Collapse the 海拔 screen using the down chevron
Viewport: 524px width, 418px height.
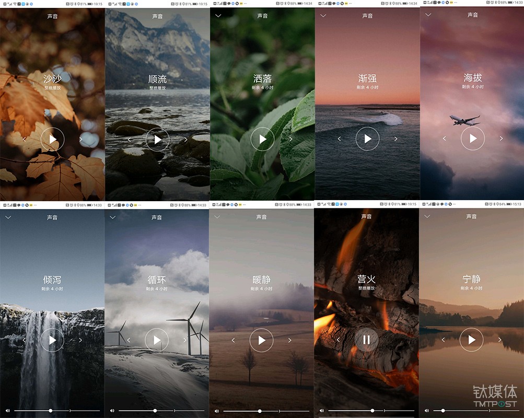point(428,15)
